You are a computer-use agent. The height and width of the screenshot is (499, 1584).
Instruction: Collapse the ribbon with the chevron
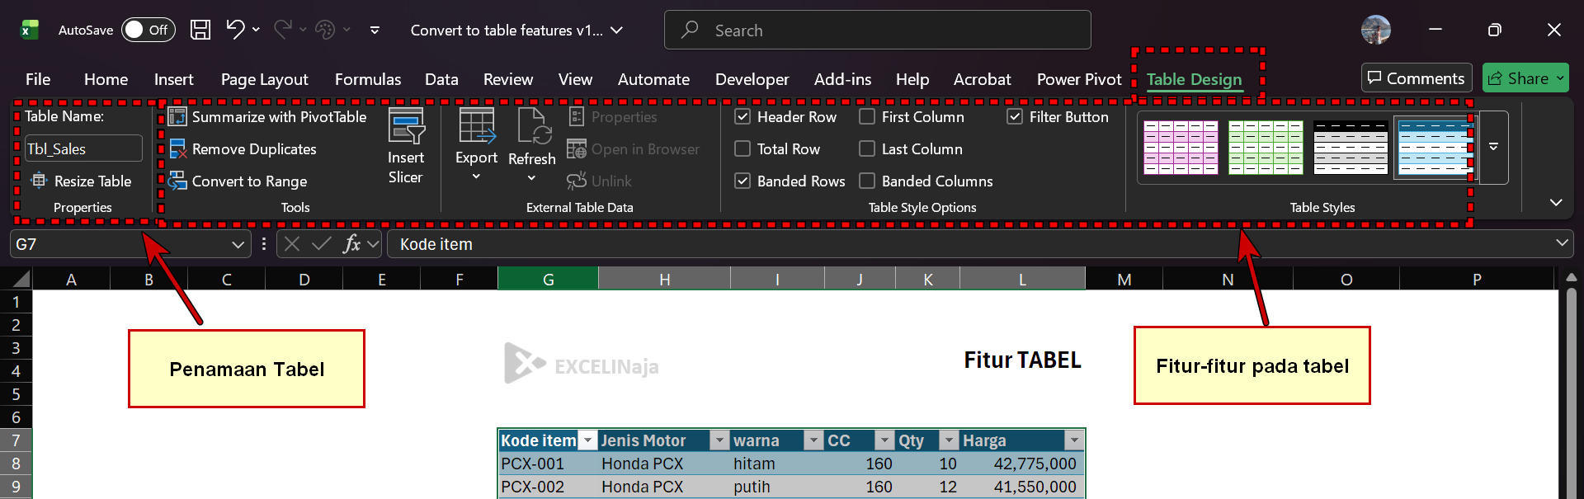pos(1556,203)
